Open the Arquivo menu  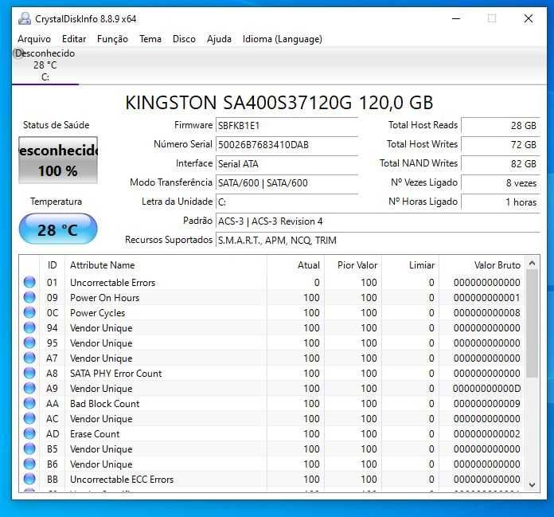[34, 39]
